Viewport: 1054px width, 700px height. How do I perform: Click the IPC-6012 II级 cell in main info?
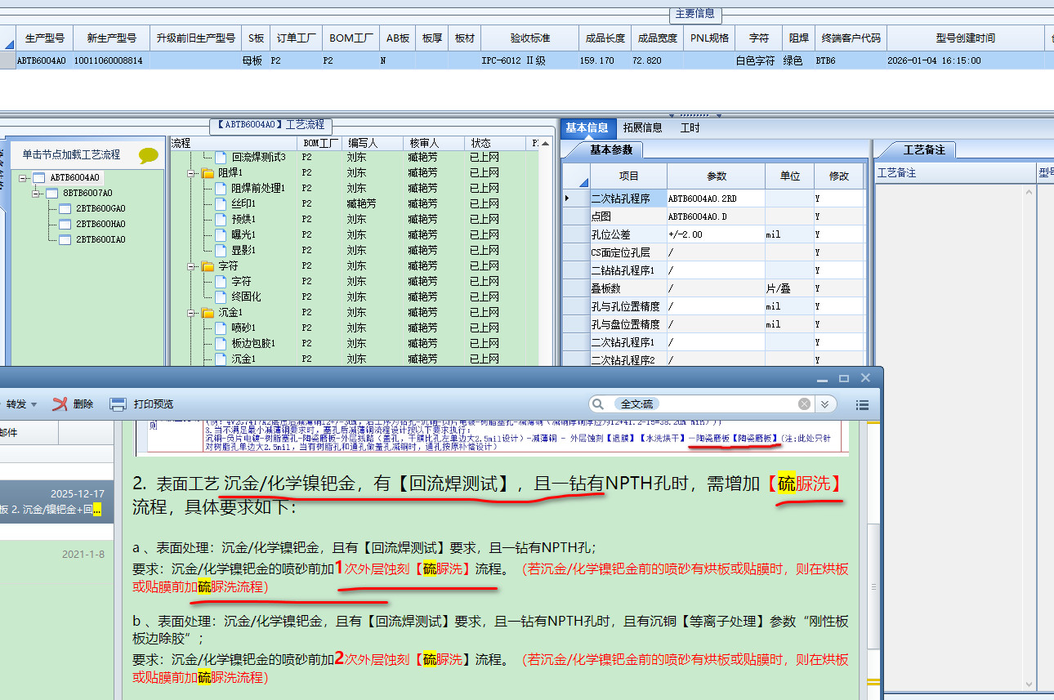(x=529, y=60)
